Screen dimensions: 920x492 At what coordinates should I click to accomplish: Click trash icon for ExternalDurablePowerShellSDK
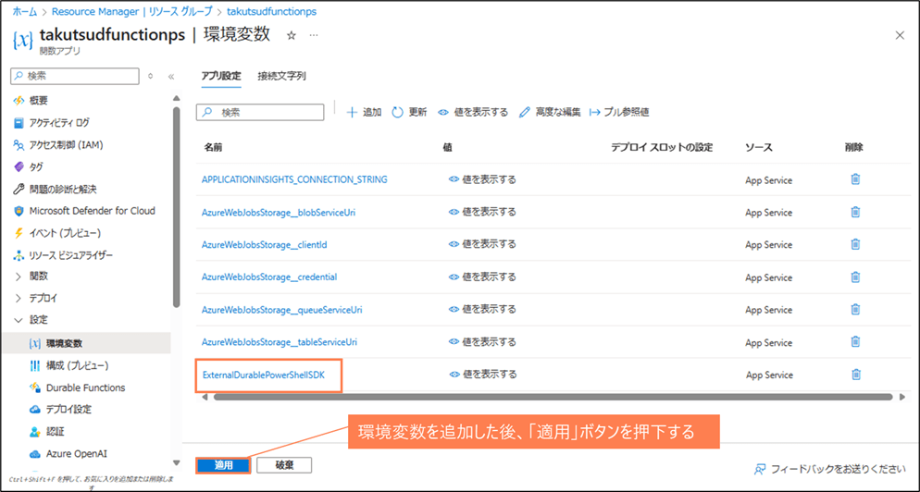856,375
